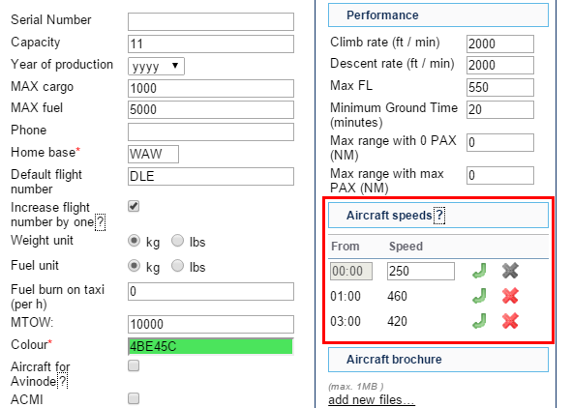Click the From time field 00:00

tap(351, 271)
